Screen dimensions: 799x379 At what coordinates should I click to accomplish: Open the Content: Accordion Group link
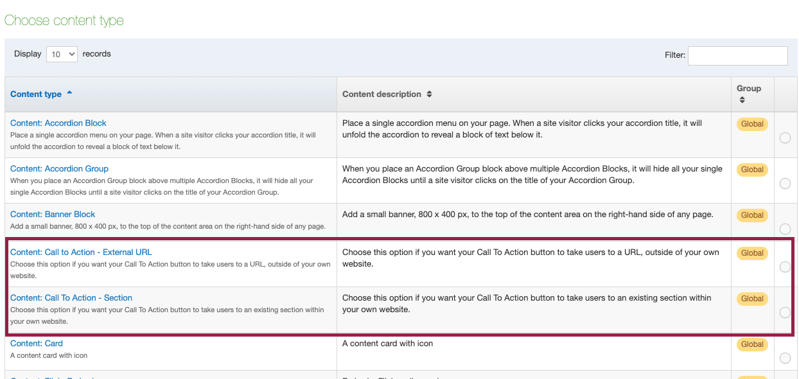59,168
